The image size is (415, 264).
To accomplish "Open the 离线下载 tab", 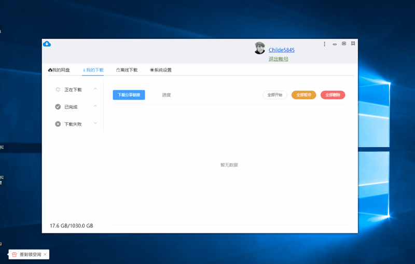I will pyautogui.click(x=127, y=70).
